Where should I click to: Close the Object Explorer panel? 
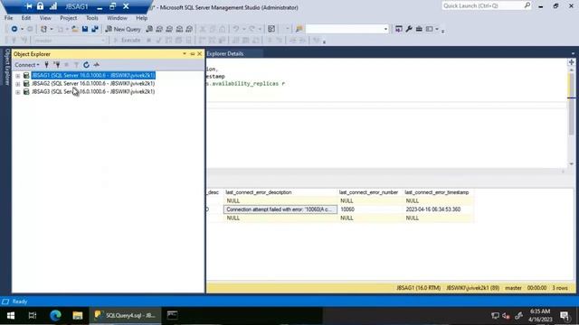200,54
